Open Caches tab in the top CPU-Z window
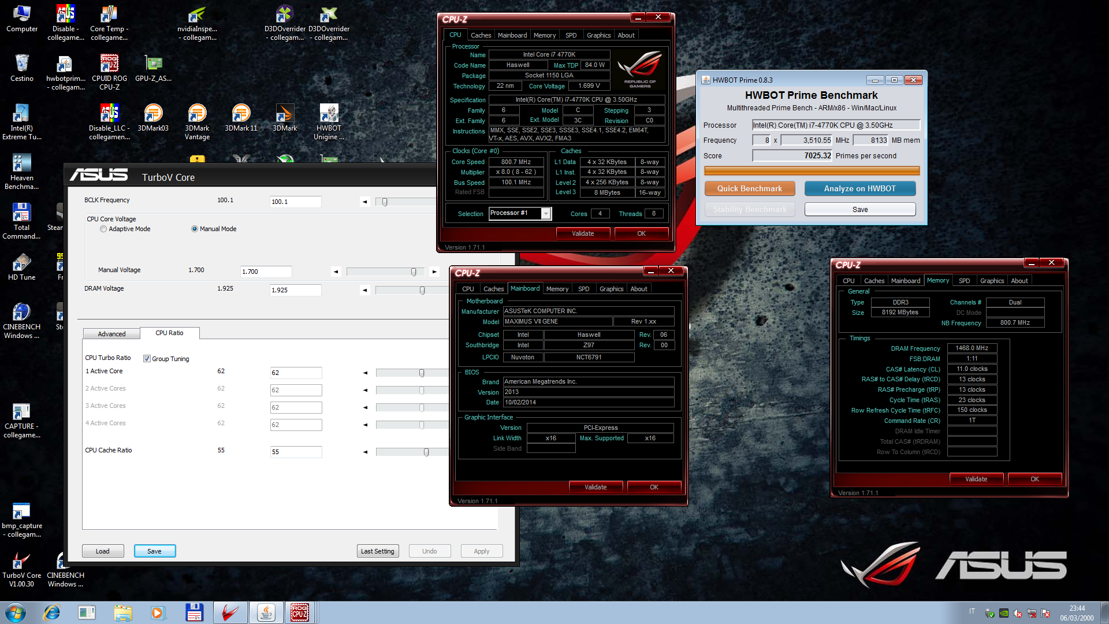The height and width of the screenshot is (624, 1109). pos(481,35)
